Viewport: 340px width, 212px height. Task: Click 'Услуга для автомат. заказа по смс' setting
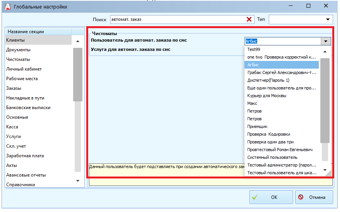pos(131,49)
